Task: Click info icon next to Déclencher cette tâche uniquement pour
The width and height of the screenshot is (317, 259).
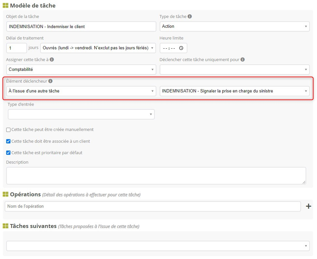Action: 243,60
